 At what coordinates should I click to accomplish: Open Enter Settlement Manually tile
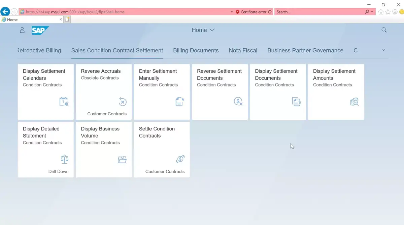(x=162, y=92)
